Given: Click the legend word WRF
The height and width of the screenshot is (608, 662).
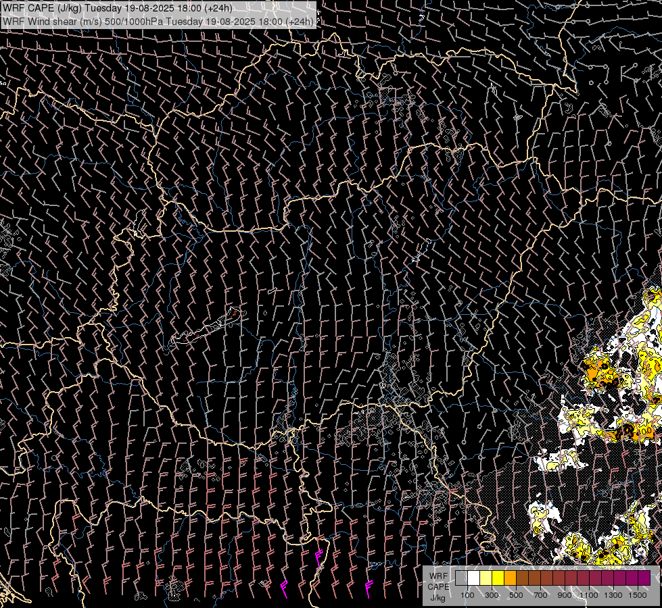Looking at the screenshot, I should 438,576.
